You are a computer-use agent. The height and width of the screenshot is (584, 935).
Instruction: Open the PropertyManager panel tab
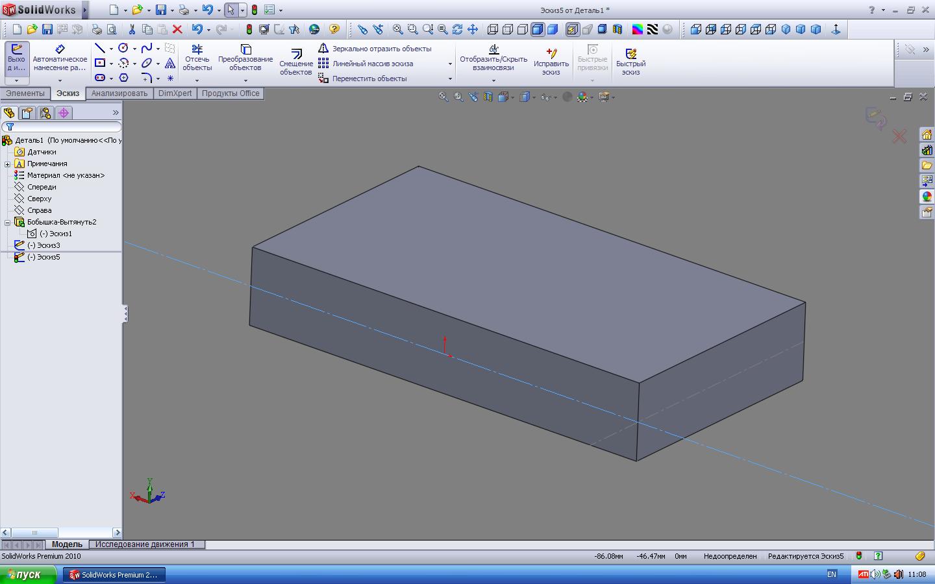27,113
